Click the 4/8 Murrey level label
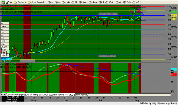 [x=169, y=34]
